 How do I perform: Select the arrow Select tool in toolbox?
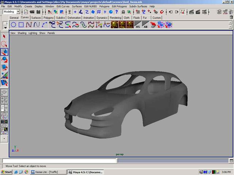[x=4, y=36]
